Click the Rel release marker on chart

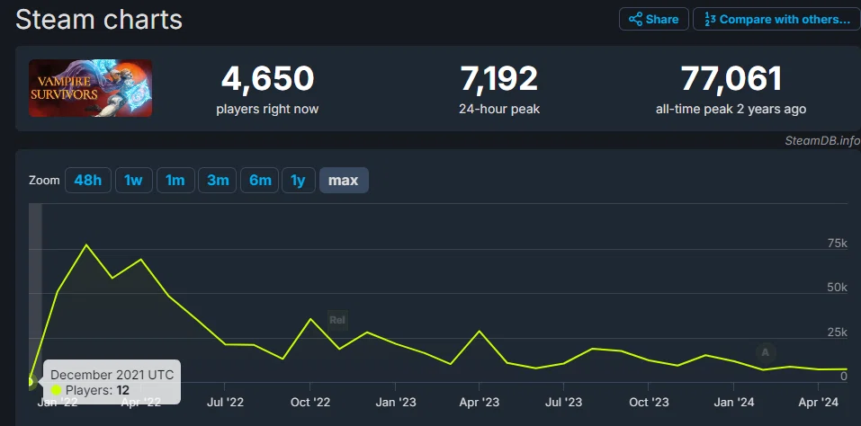(337, 320)
